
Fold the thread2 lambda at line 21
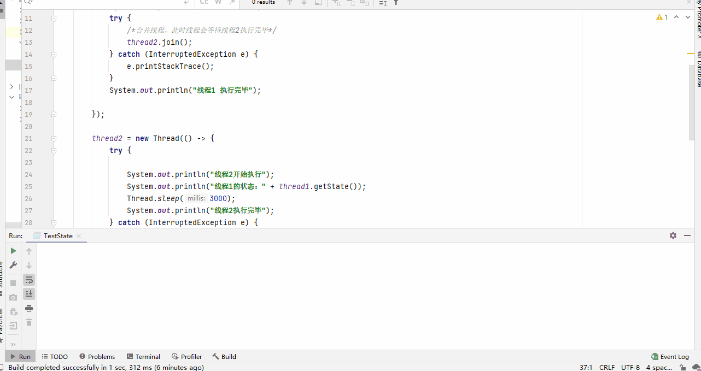click(x=54, y=138)
